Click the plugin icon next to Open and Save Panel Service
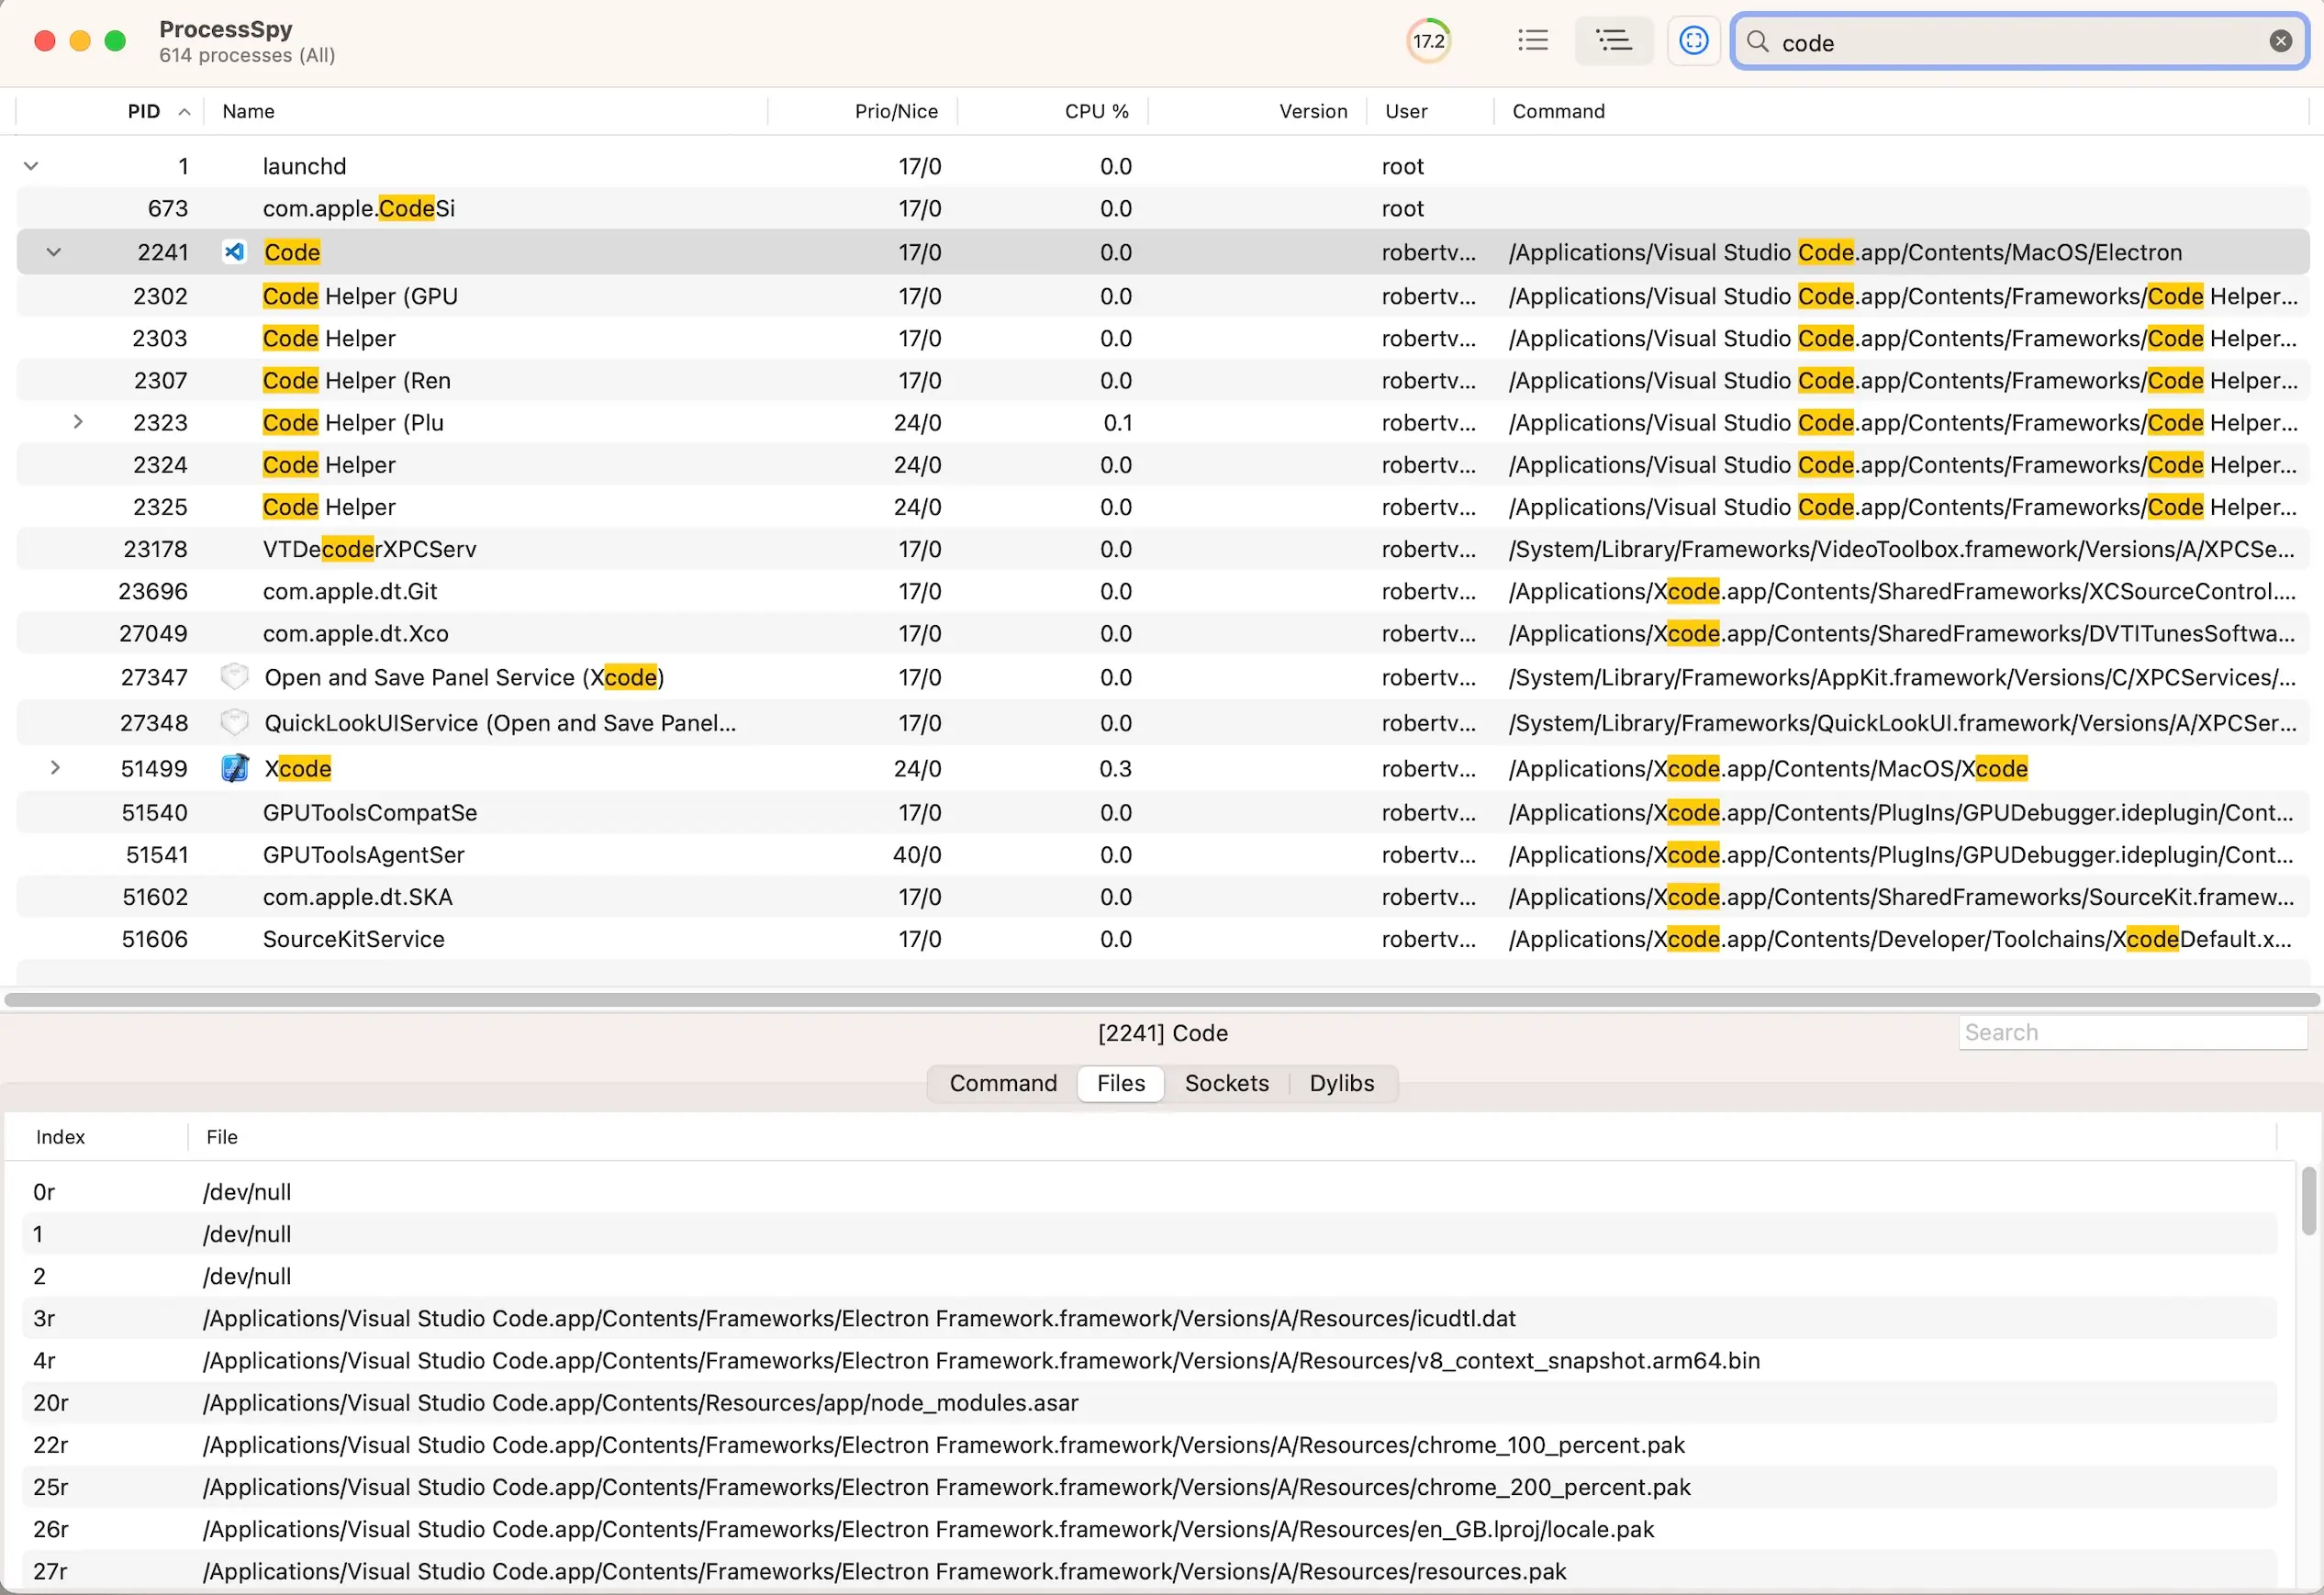 (234, 677)
